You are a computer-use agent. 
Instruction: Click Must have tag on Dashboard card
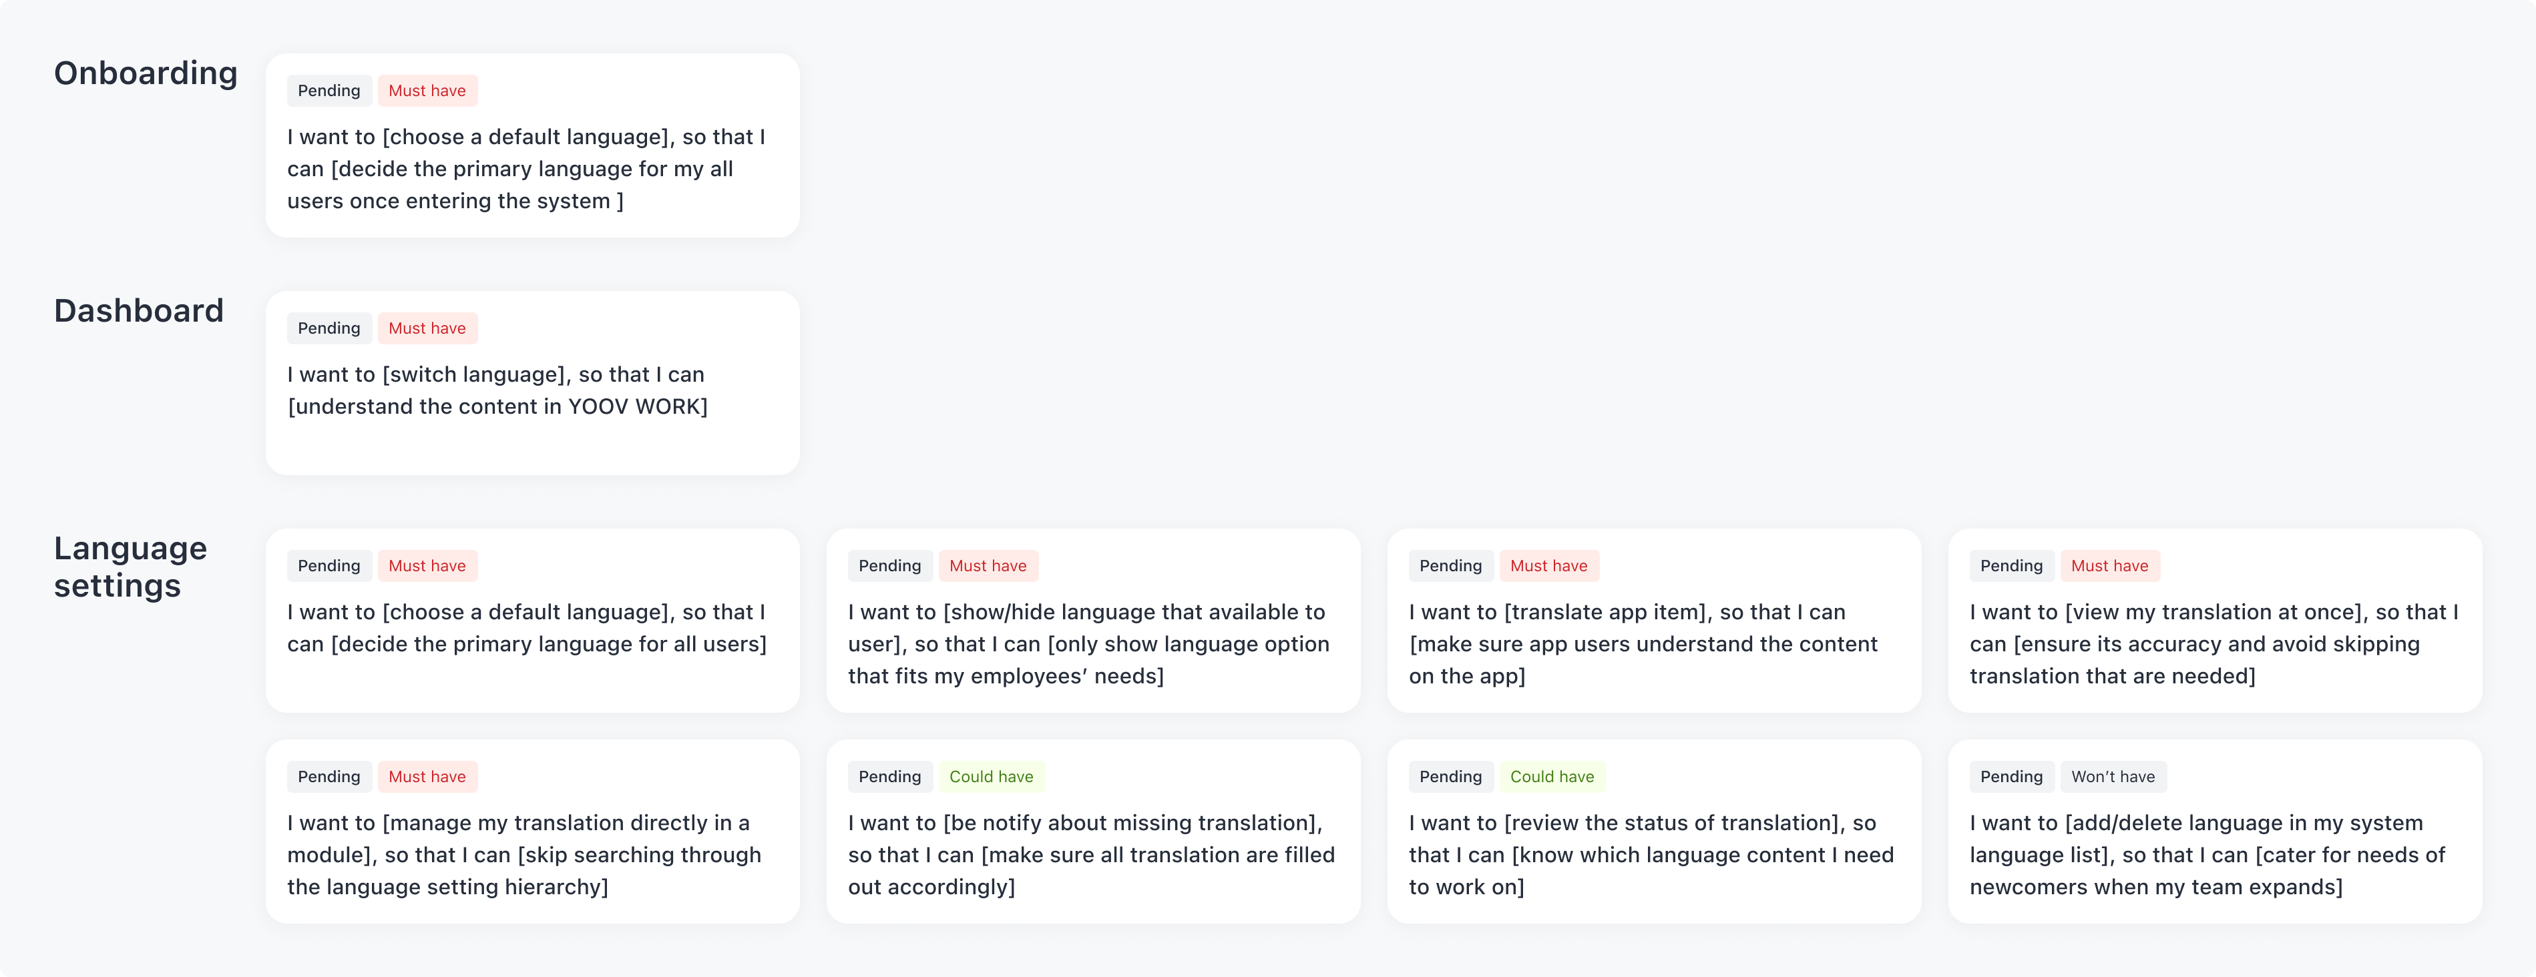point(427,328)
